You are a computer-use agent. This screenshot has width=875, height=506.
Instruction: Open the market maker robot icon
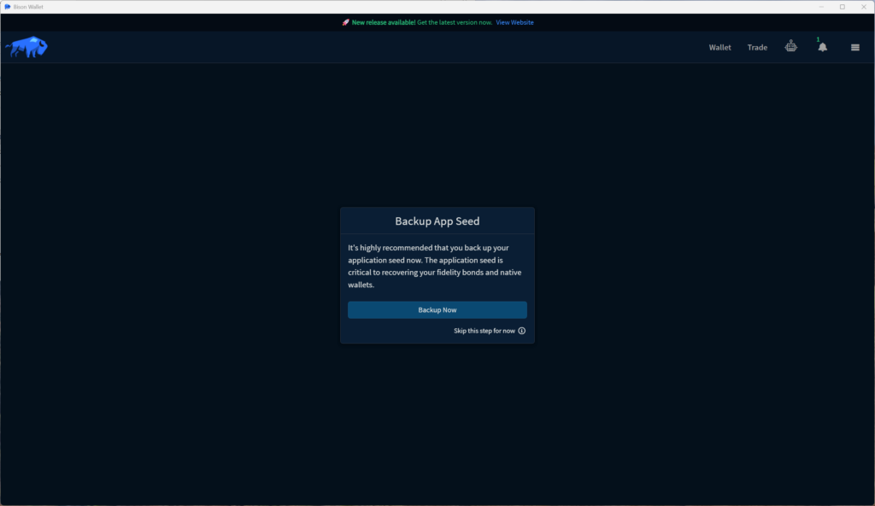click(x=791, y=47)
